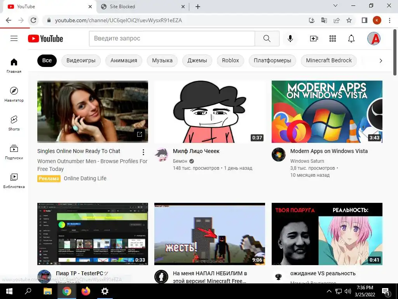Open File Explorer from the taskbar
Screen dimensions: 398x299
(47, 291)
